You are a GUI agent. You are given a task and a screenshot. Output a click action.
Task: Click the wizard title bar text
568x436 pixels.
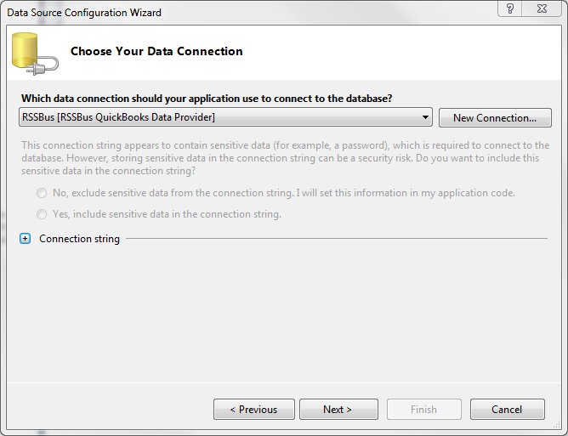[x=84, y=13]
